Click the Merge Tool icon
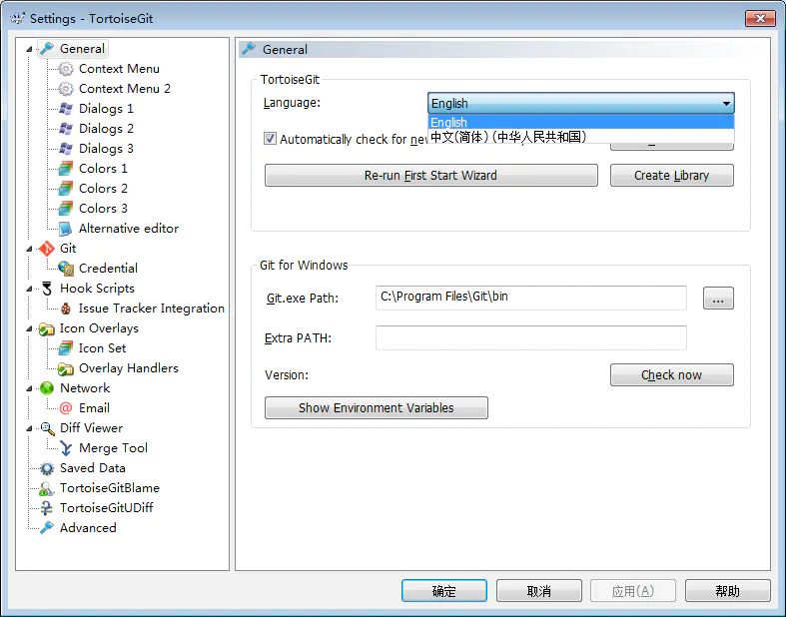 (66, 448)
